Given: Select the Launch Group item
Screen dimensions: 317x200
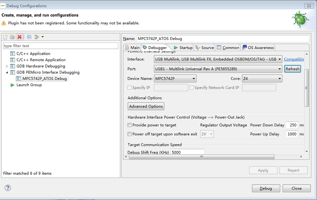Looking at the screenshot, I should [x=29, y=85].
